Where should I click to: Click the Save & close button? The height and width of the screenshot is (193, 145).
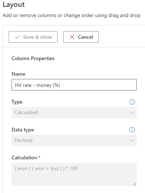[x=33, y=37]
